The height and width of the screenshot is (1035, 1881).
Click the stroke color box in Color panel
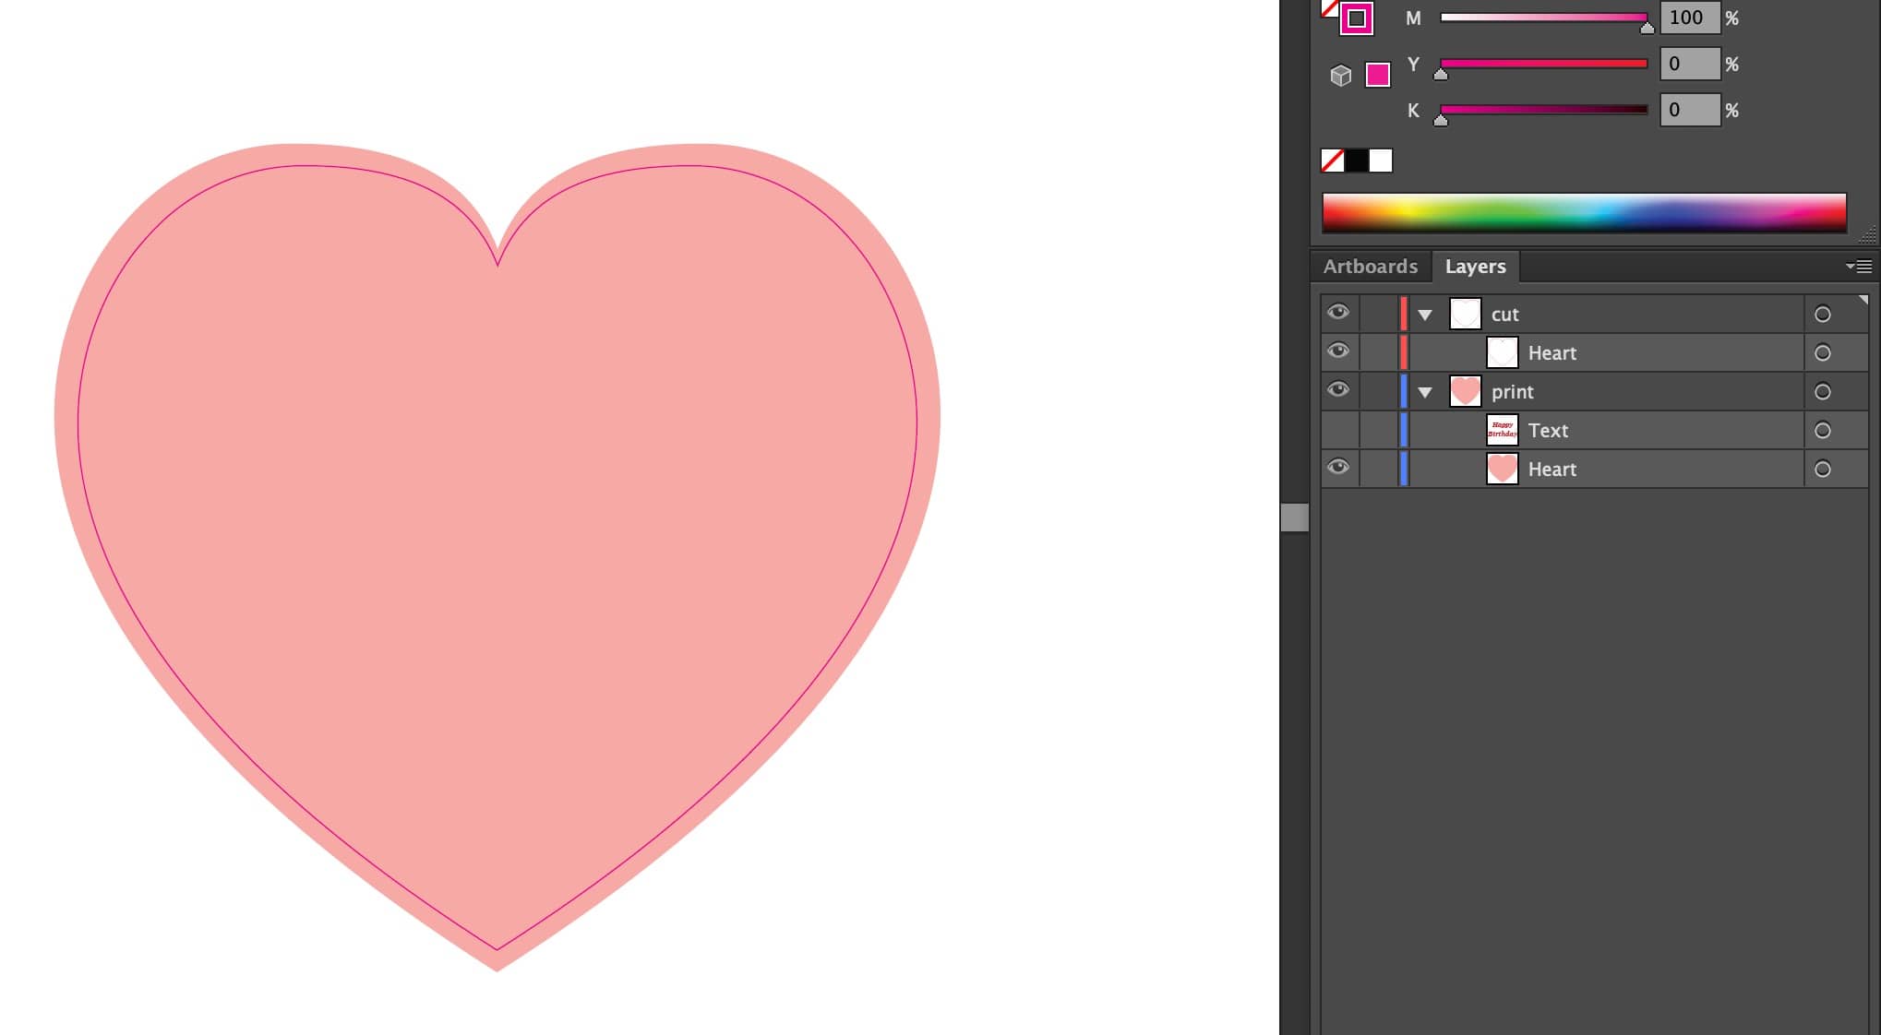coord(1356,18)
